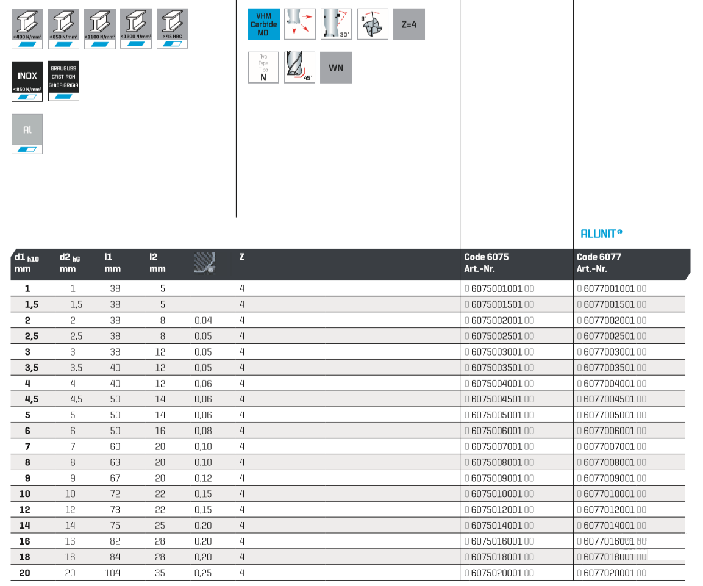The width and height of the screenshot is (703, 586).
Task: Click the <400 N/mm² steel material icon
Action: click(x=27, y=28)
